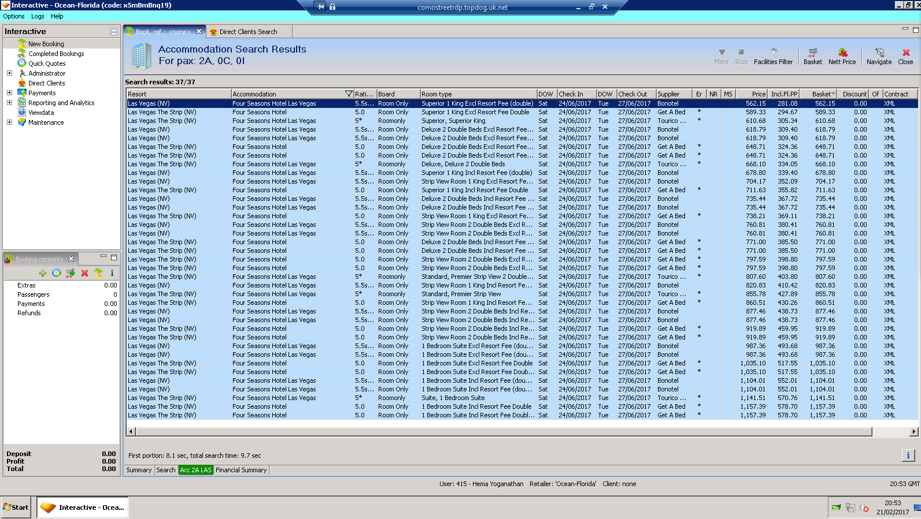The width and height of the screenshot is (921, 519).
Task: Close the Book. ref. none tab
Action: point(199,32)
